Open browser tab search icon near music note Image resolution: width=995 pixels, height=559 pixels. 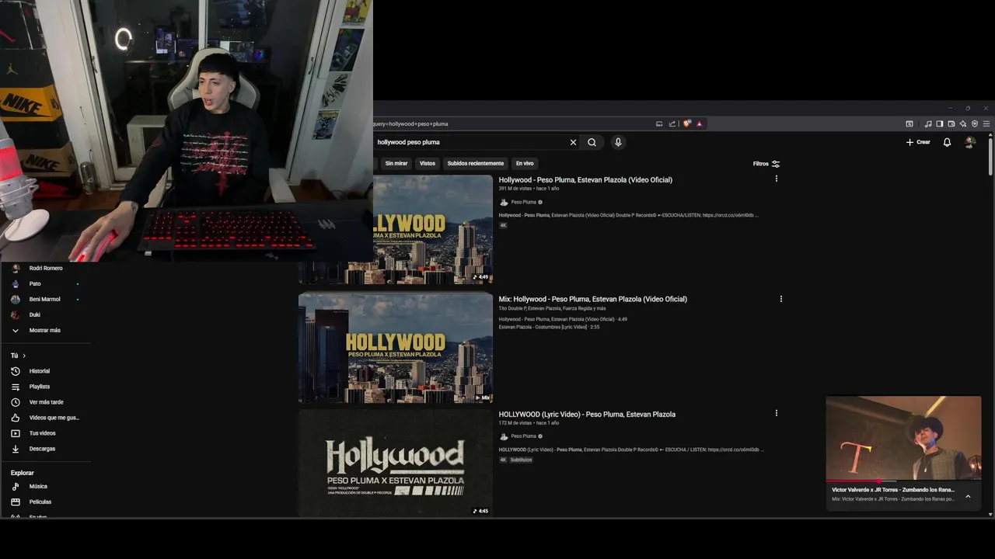click(x=909, y=123)
